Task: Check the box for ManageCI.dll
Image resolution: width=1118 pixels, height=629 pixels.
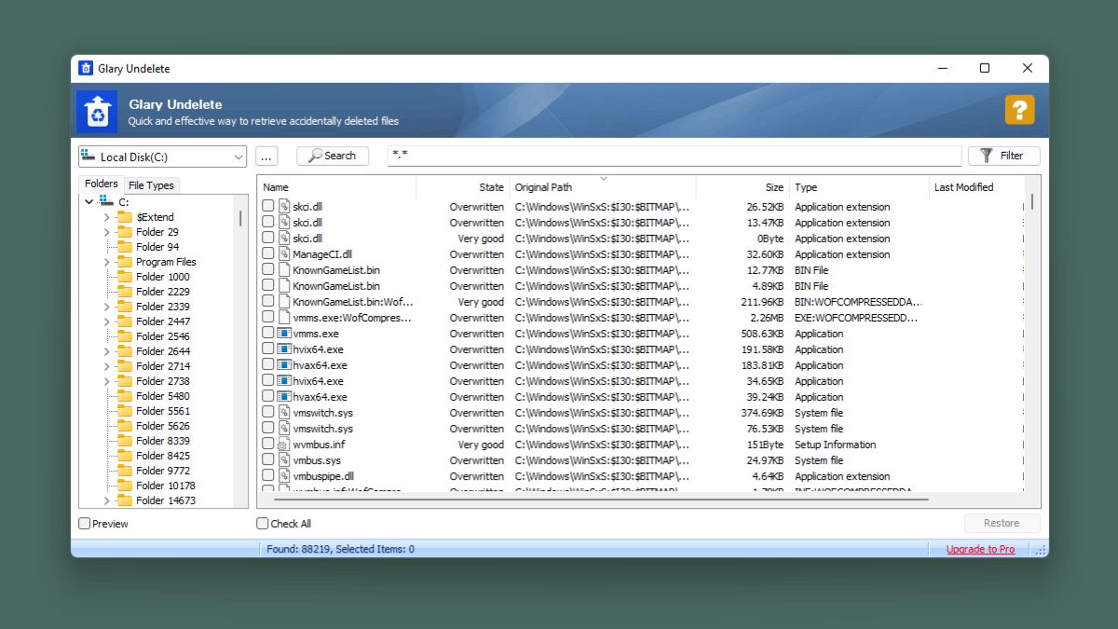Action: (268, 254)
